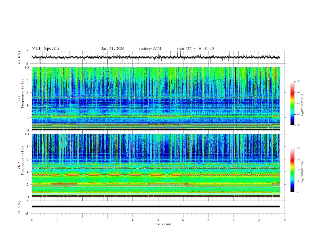Screen dimensions: 320x247
Task: Click the "4" tick on the time axis
Action: tap(133, 220)
